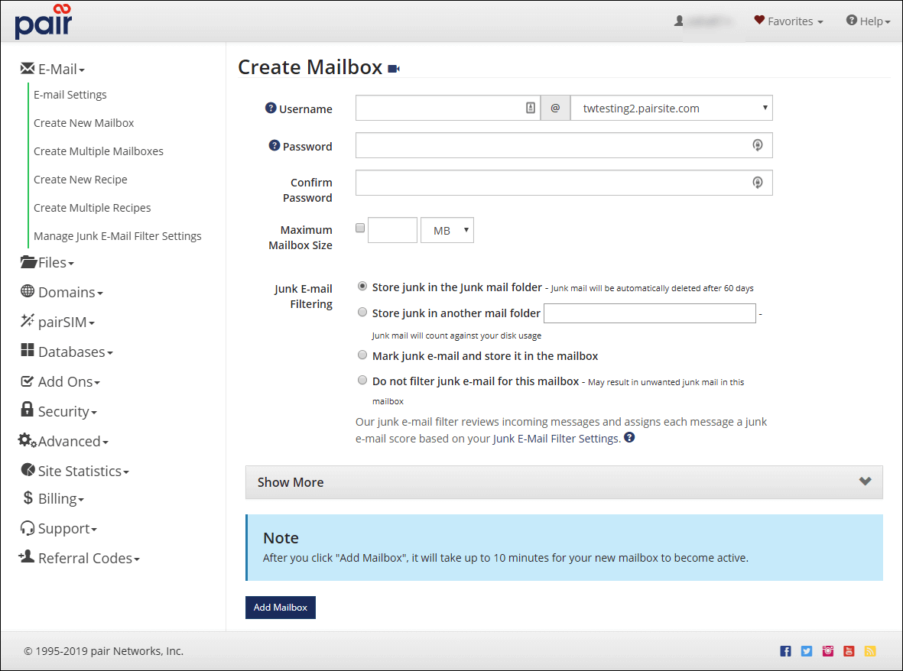Screen dimensions: 903x671
Task: Collapse the E-Mail sidebar menu
Action: [53, 69]
